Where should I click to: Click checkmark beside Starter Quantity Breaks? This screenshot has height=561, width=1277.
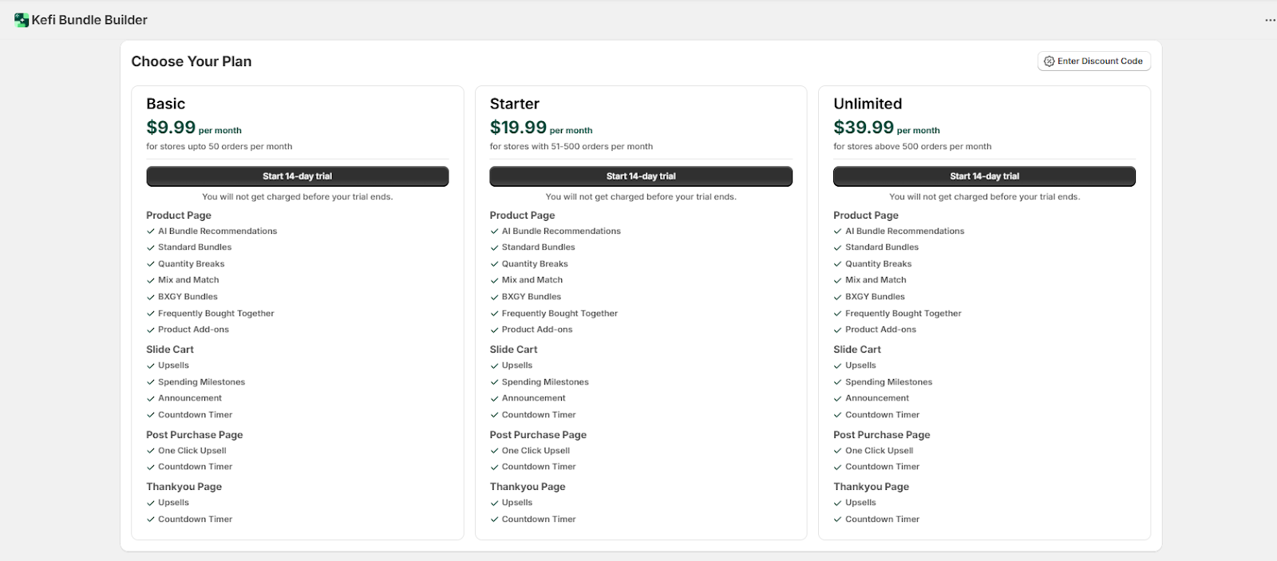494,264
